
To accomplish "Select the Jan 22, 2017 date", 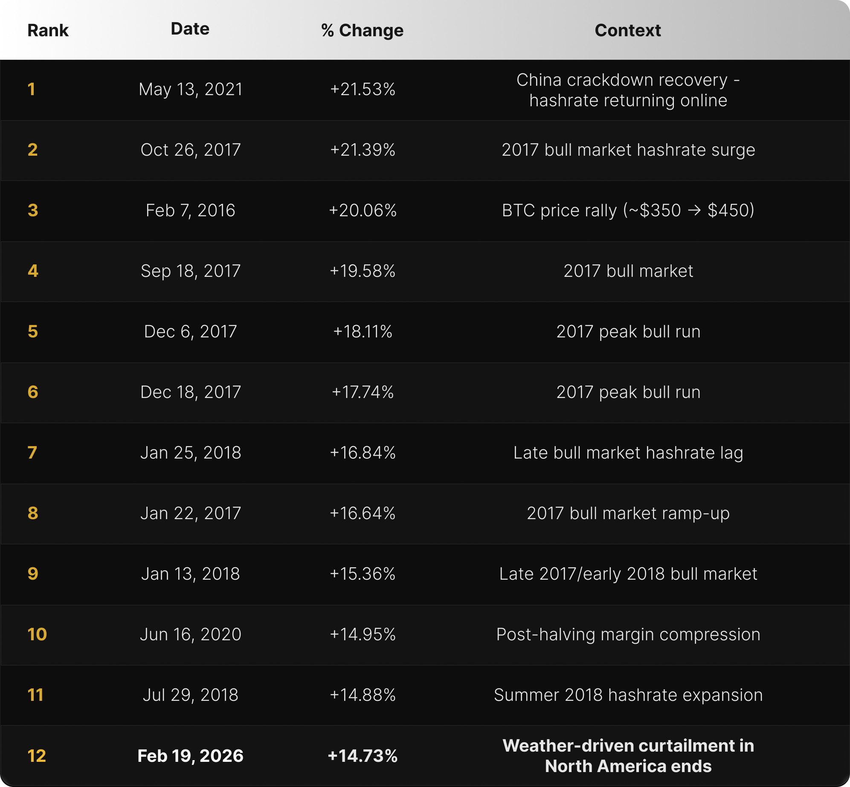I will coord(191,513).
